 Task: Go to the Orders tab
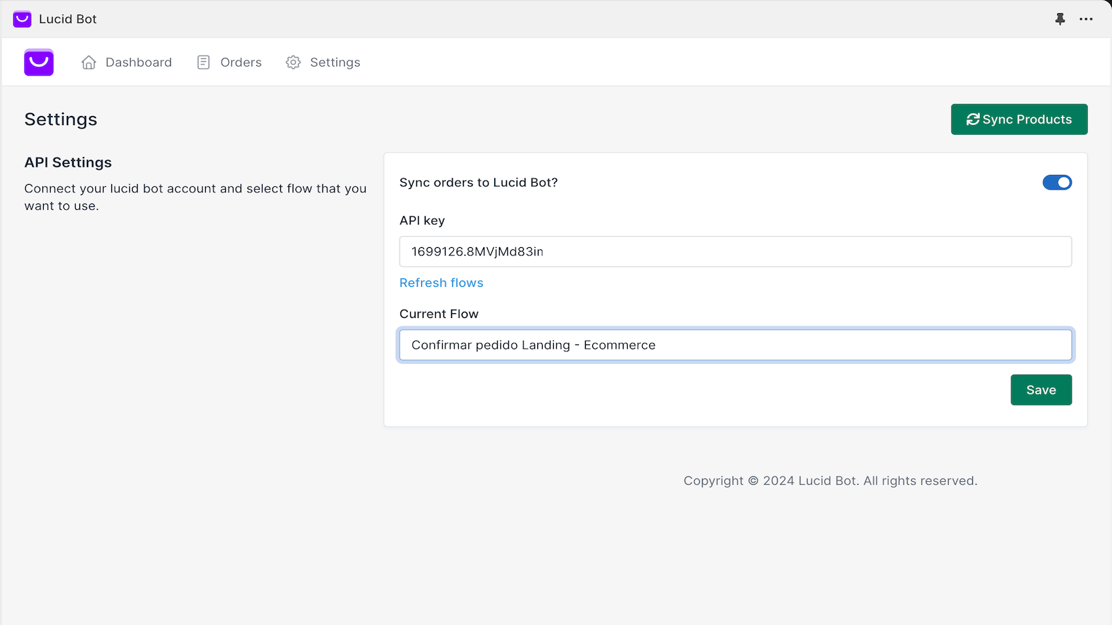229,62
